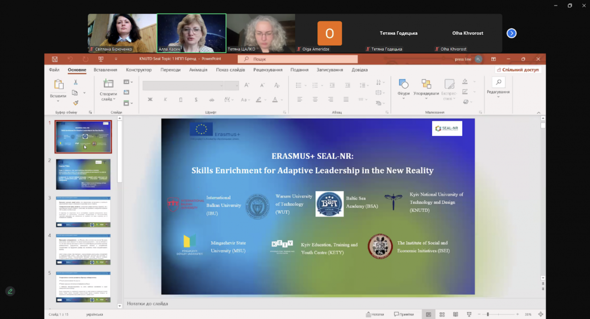Start the slideshow from the status bar icon
This screenshot has height=319, width=590.
coord(469,314)
